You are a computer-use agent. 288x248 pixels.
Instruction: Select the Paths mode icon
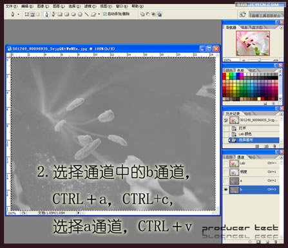[32, 14]
